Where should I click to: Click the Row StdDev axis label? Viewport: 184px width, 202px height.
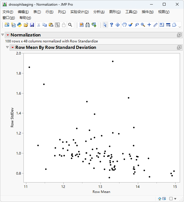click(12, 118)
